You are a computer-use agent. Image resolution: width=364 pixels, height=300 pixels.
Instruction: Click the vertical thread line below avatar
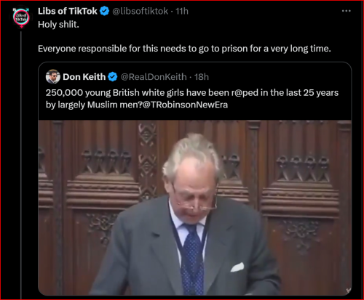point(21,165)
